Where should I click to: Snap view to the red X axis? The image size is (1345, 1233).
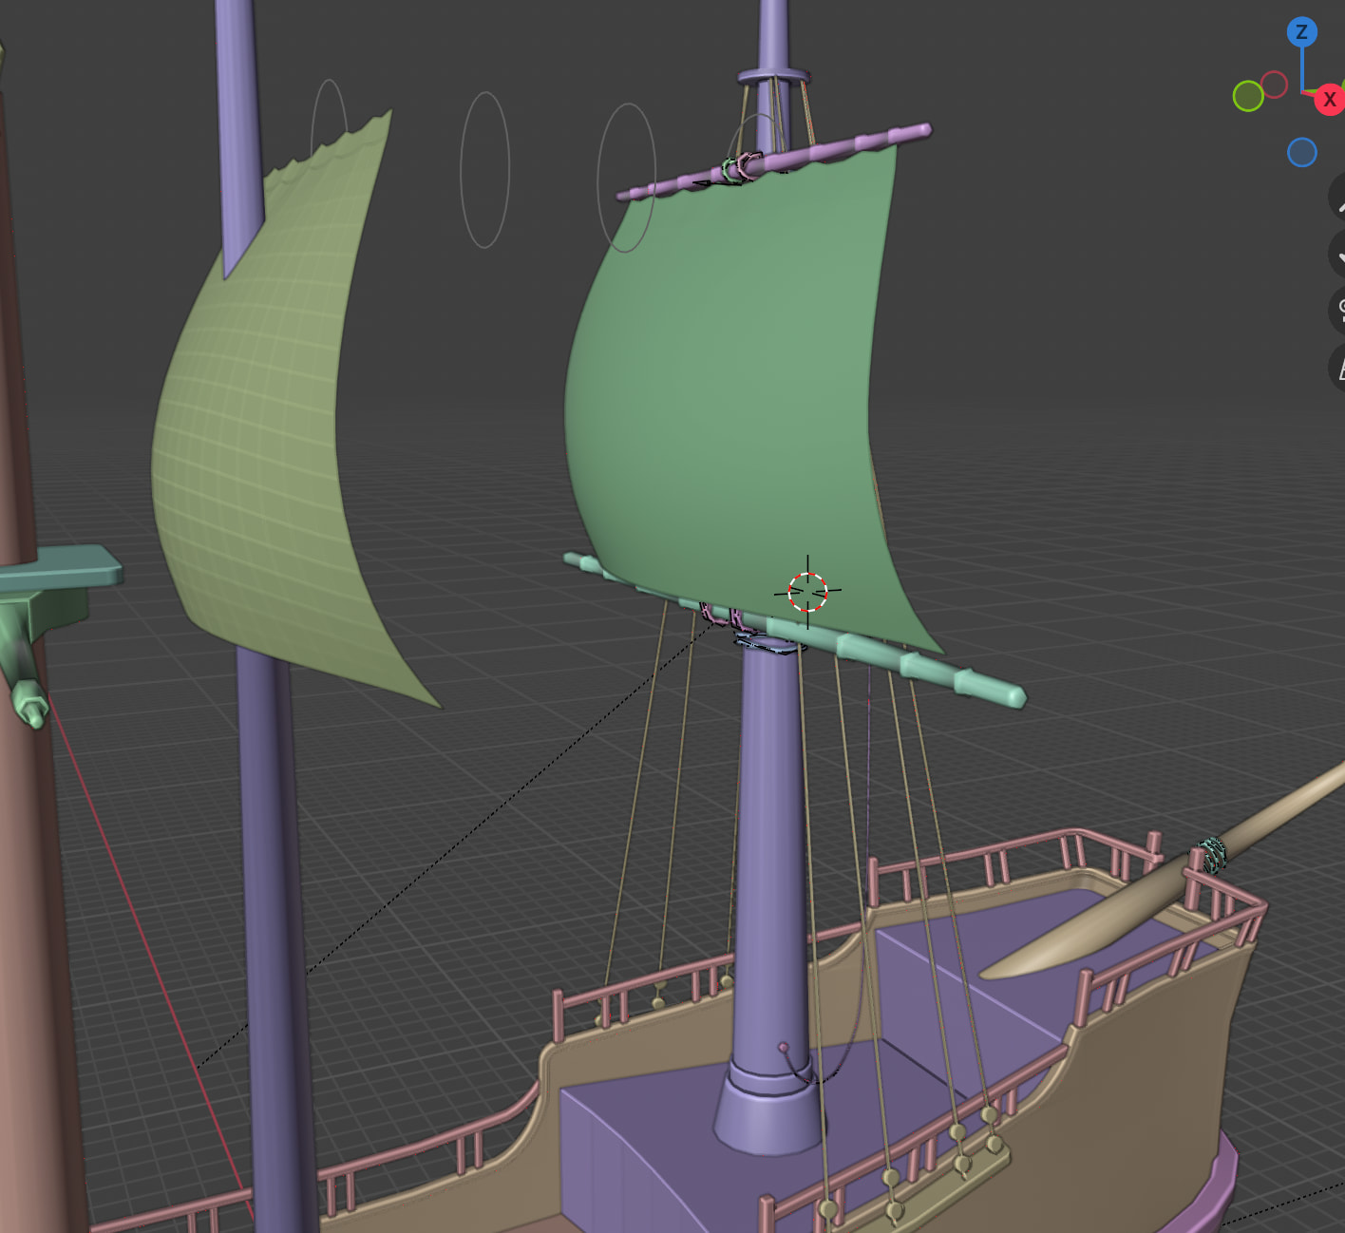tap(1329, 99)
